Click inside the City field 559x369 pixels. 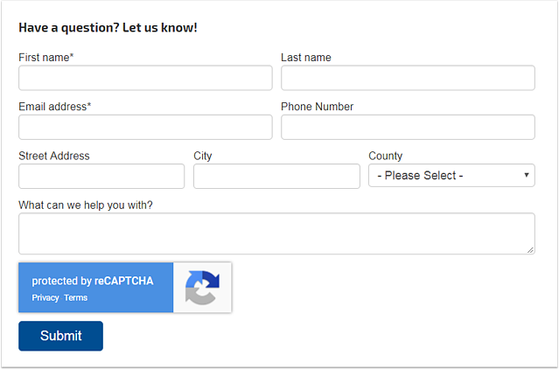(276, 176)
